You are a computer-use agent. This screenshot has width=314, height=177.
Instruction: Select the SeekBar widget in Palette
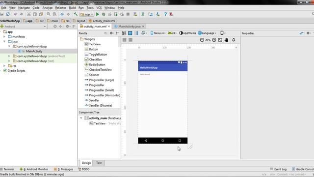tap(92, 100)
